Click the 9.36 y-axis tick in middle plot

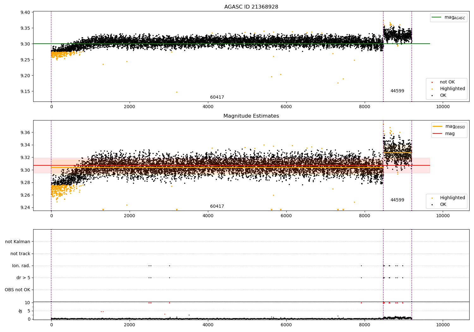point(26,132)
